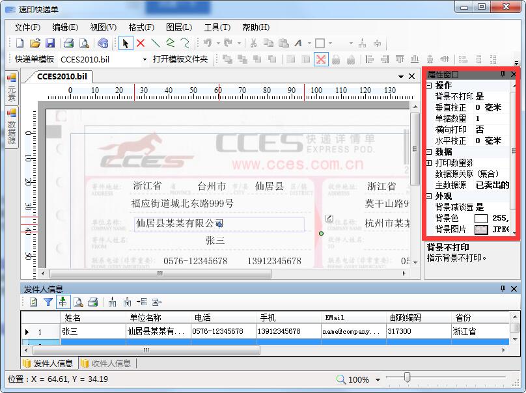The height and width of the screenshot is (393, 526).
Task: Click the Cut scissors icon
Action: pos(253,44)
